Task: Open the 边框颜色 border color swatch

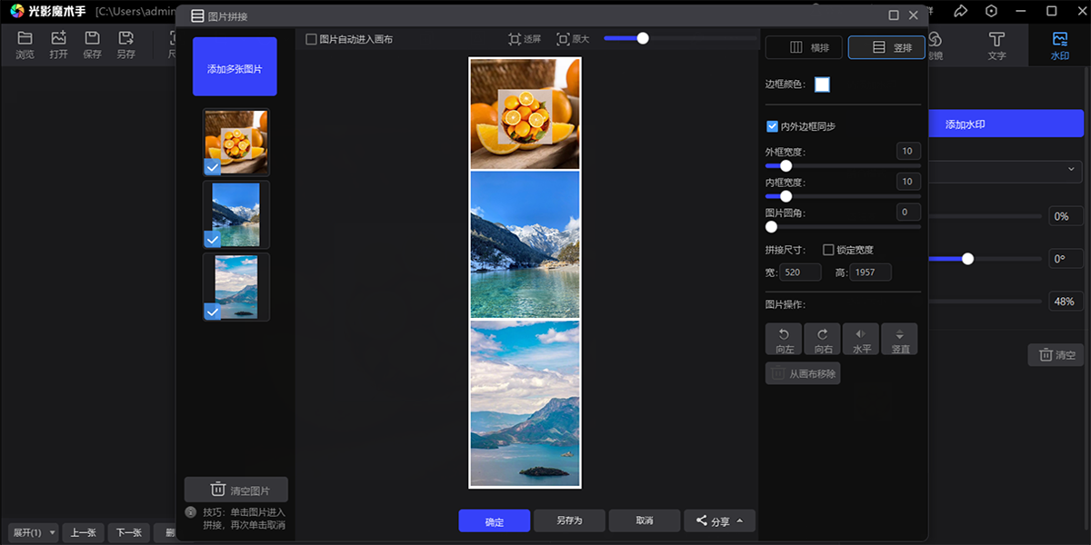Action: point(822,84)
